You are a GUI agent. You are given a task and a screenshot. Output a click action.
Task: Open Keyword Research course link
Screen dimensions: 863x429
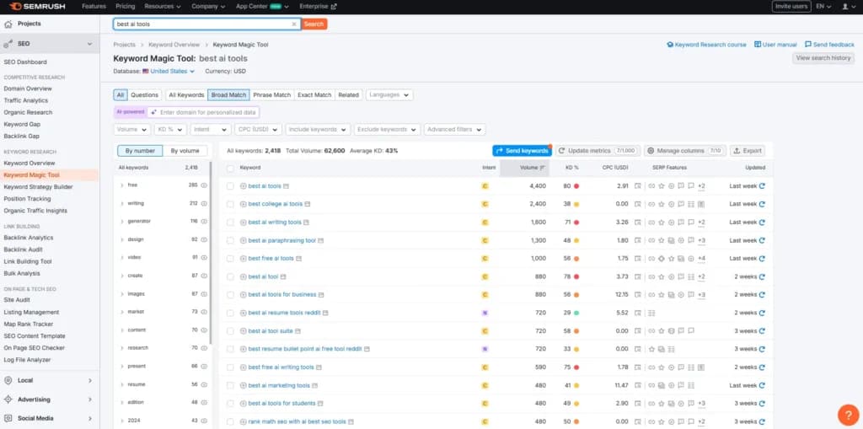[707, 45]
